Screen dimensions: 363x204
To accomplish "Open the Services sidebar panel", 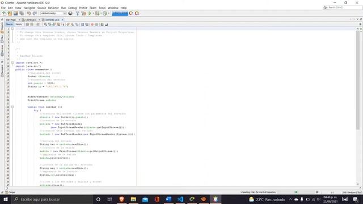I will pos(2,50).
